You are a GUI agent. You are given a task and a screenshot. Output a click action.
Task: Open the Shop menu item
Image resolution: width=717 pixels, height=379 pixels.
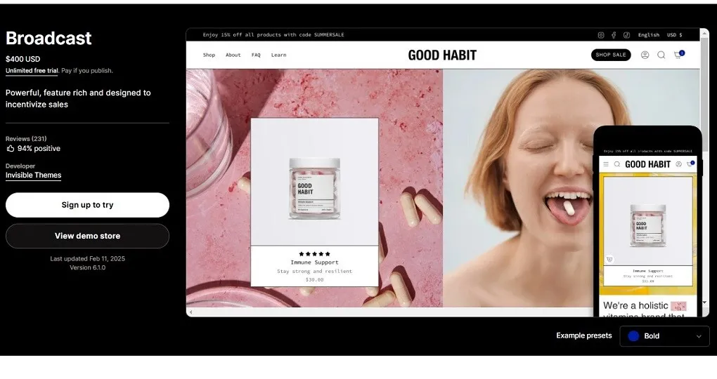[x=209, y=55]
